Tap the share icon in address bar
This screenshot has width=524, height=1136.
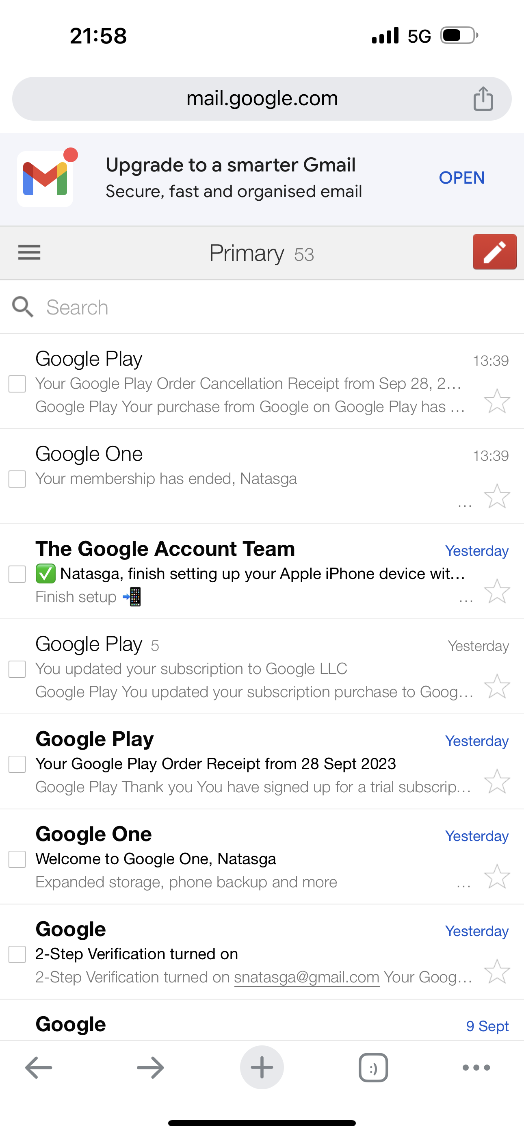(x=483, y=98)
